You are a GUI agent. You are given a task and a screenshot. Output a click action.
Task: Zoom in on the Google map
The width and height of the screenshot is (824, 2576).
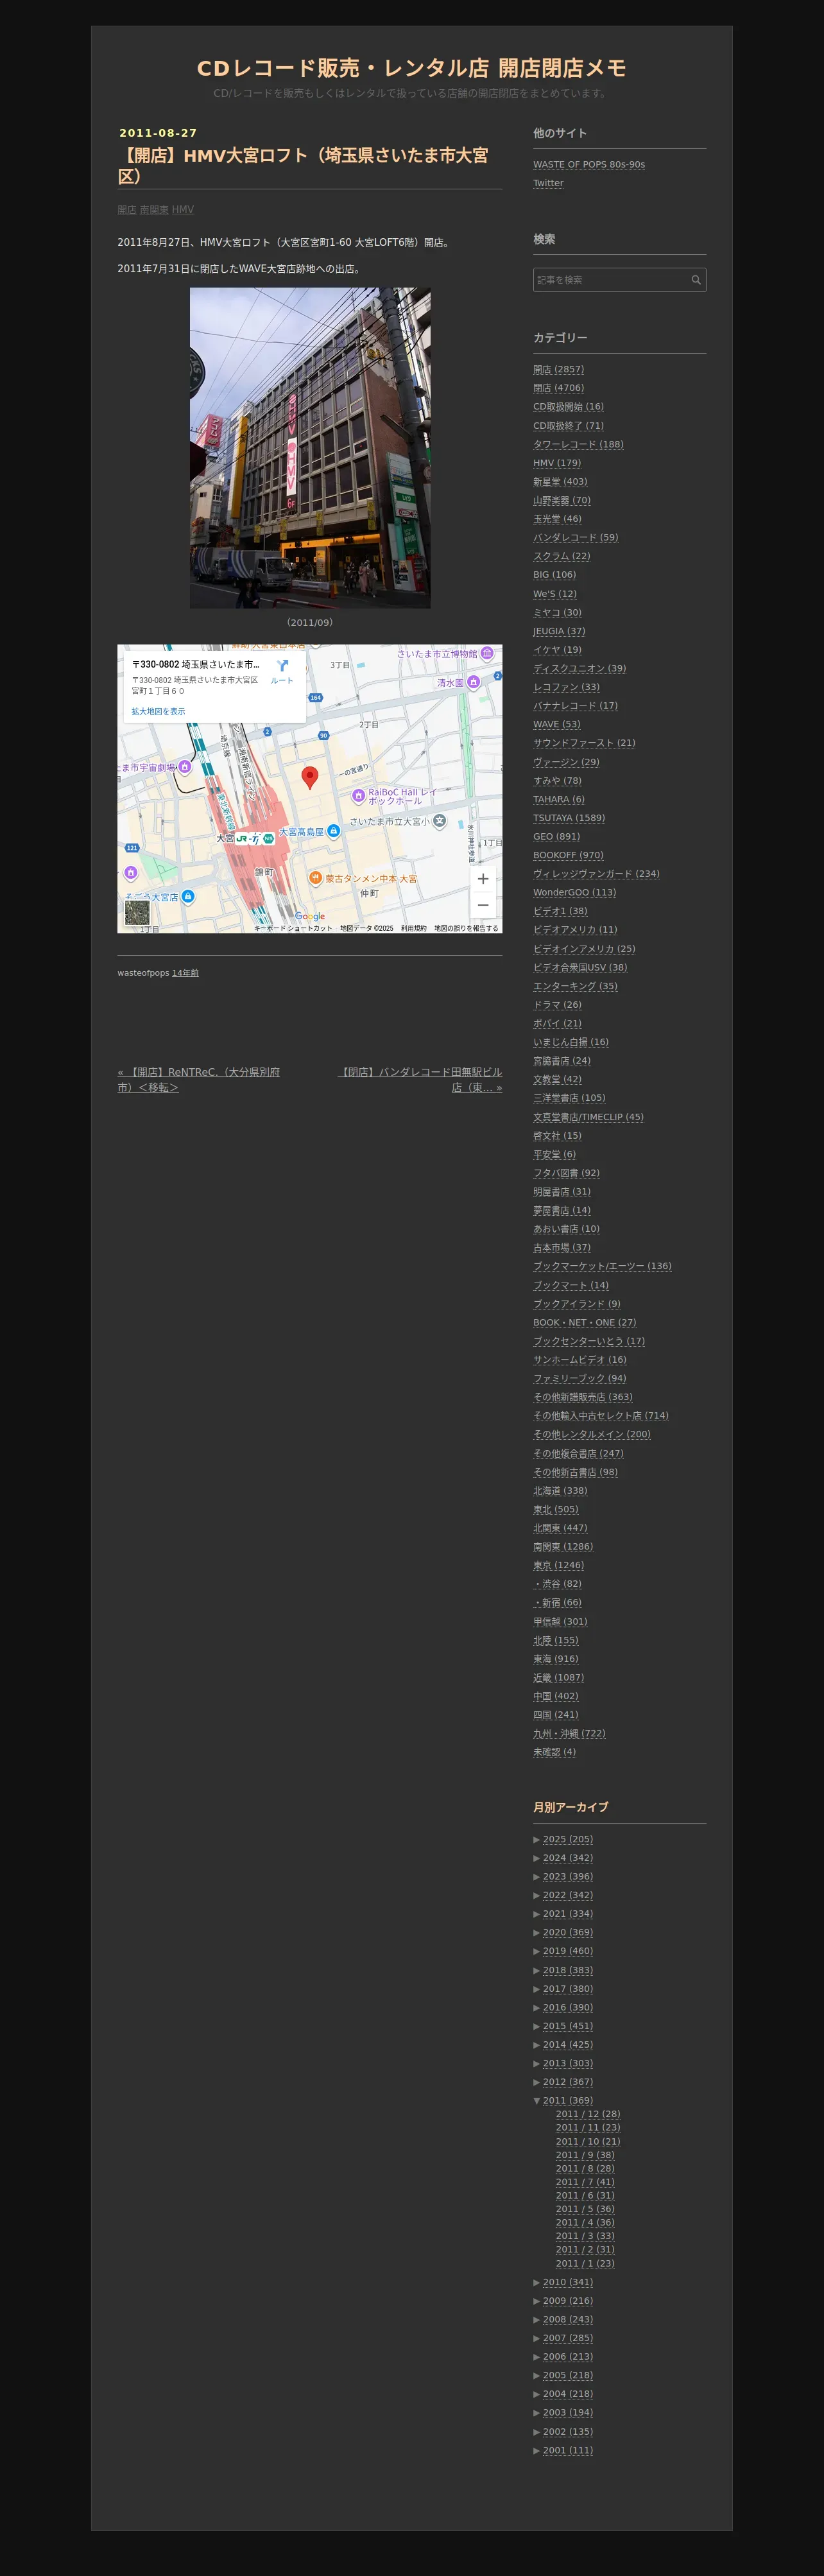click(x=483, y=879)
